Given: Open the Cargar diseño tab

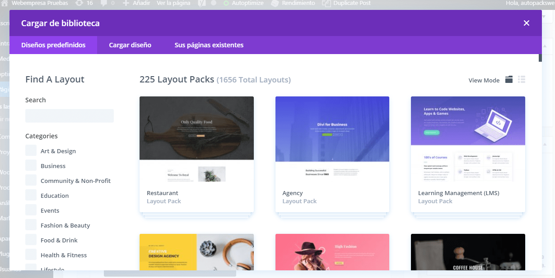Looking at the screenshot, I should tap(130, 45).
